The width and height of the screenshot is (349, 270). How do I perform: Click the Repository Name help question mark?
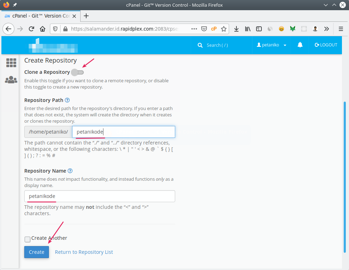click(x=70, y=171)
